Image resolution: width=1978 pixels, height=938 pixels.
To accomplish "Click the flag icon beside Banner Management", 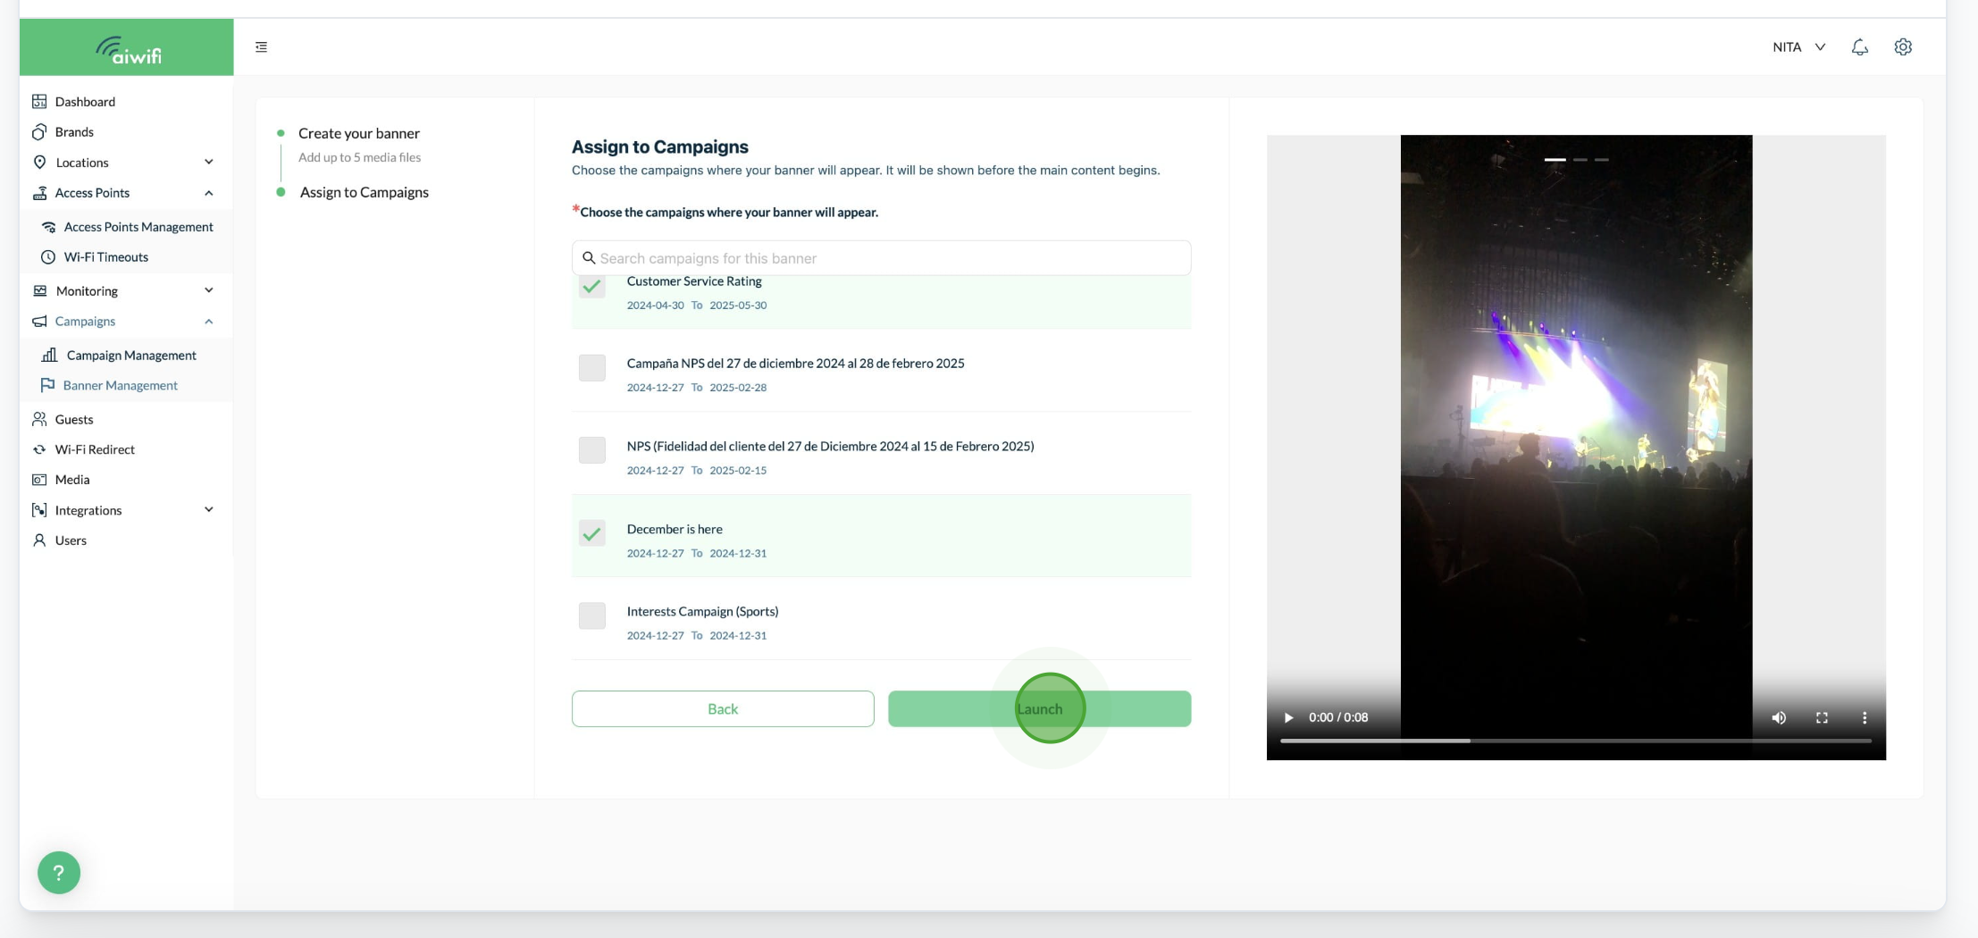I will [47, 385].
